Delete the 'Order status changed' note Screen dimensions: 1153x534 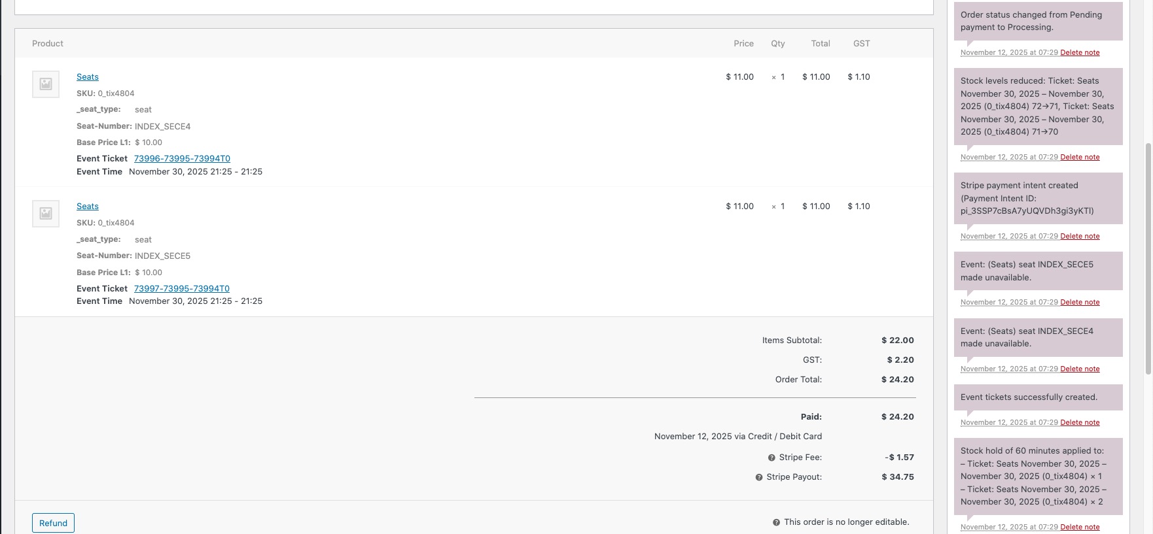coord(1080,53)
